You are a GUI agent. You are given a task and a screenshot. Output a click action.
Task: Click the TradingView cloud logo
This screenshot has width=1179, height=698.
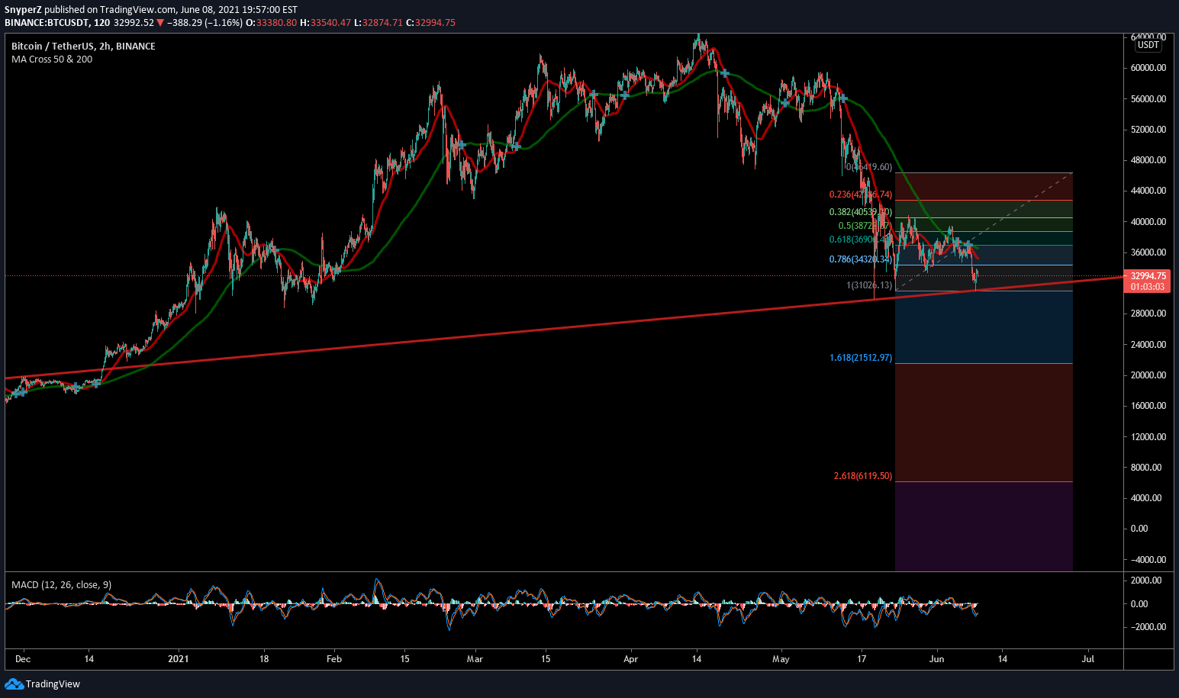[x=15, y=684]
